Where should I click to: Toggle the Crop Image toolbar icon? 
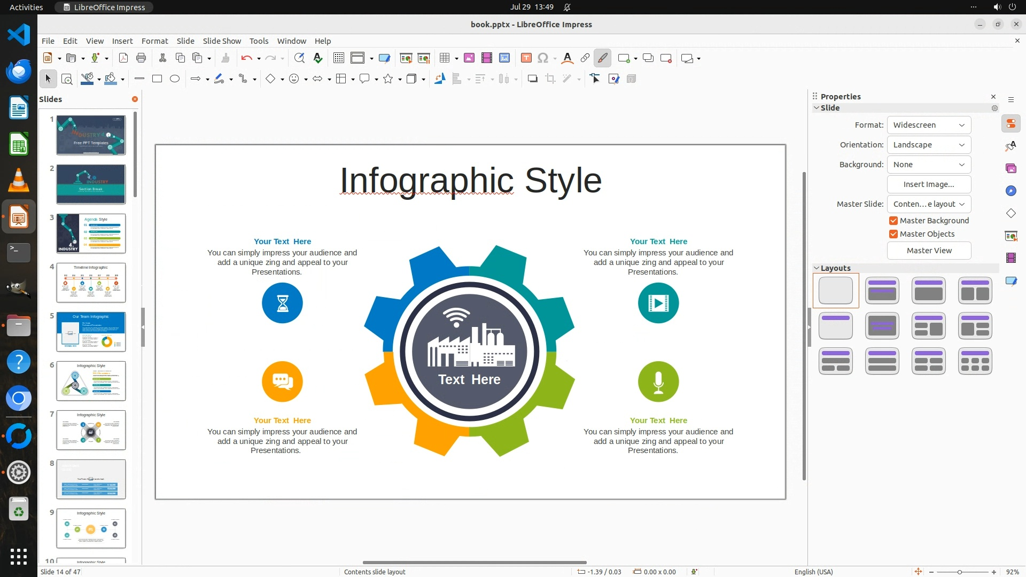[x=550, y=79]
